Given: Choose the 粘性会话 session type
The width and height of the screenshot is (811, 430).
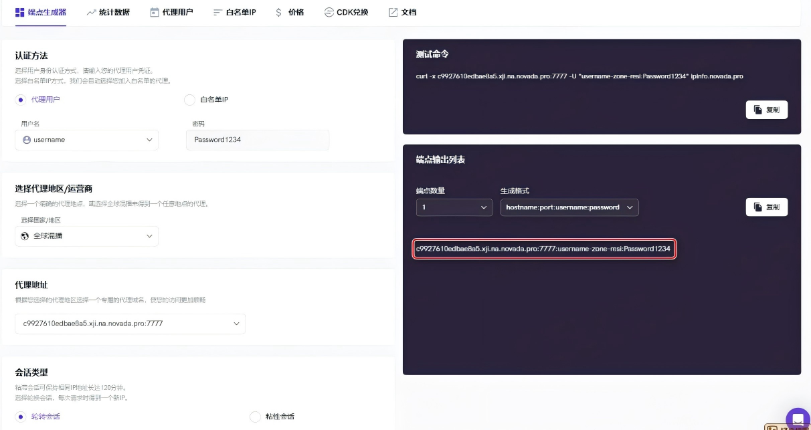Looking at the screenshot, I should pyautogui.click(x=255, y=417).
